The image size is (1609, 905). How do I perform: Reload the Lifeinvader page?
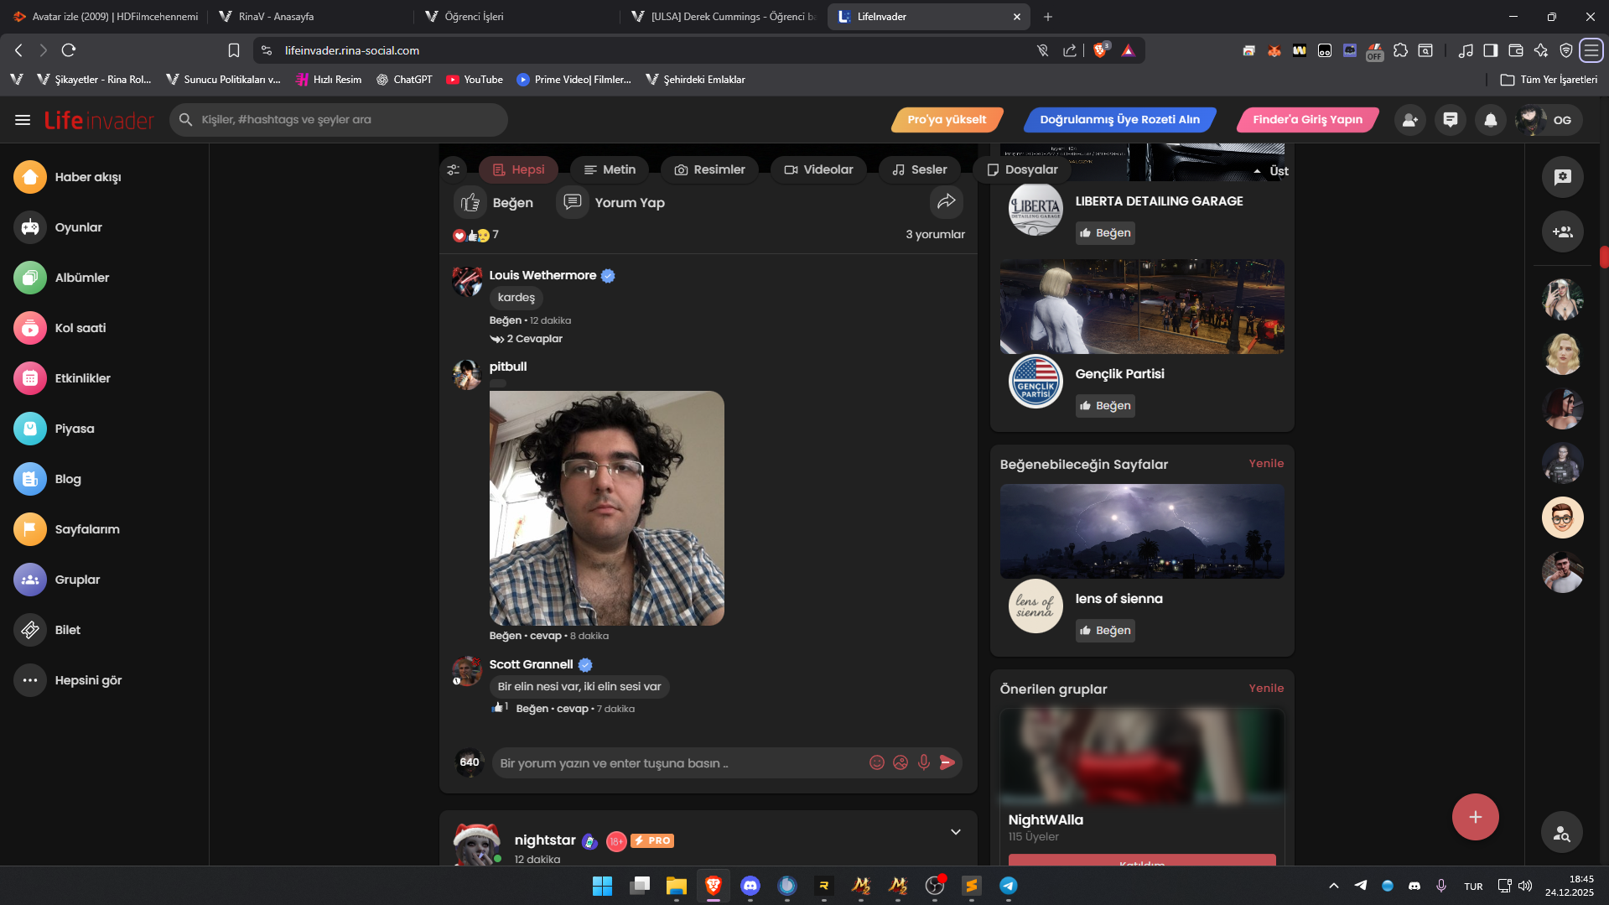tap(69, 50)
